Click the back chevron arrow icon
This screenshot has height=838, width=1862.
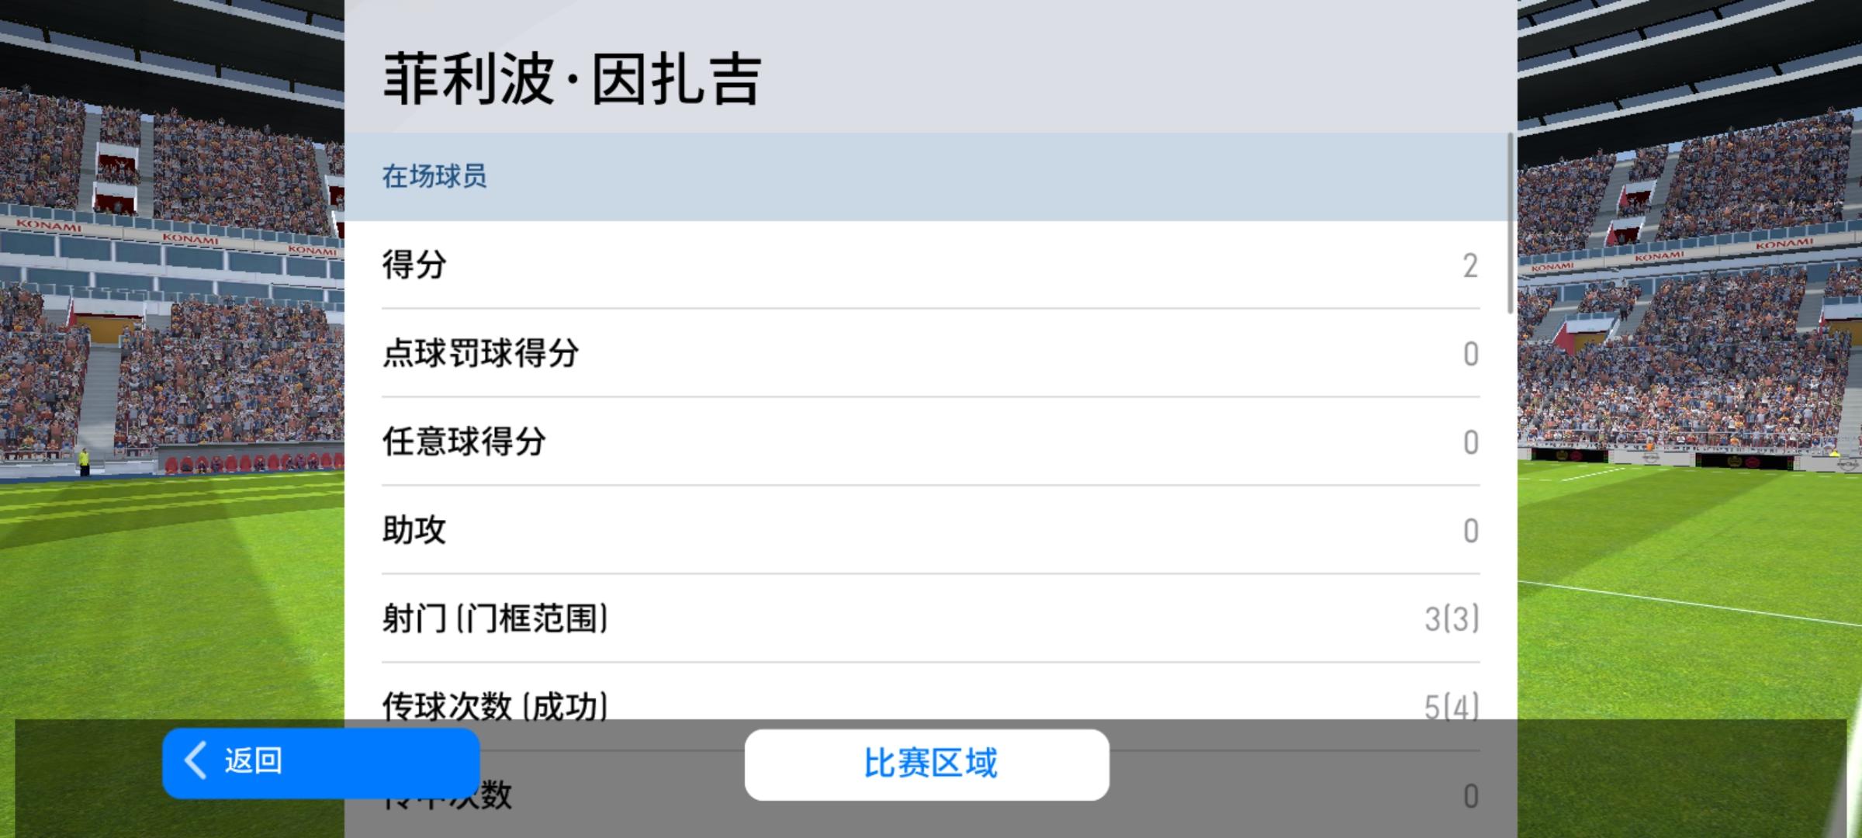tap(196, 760)
